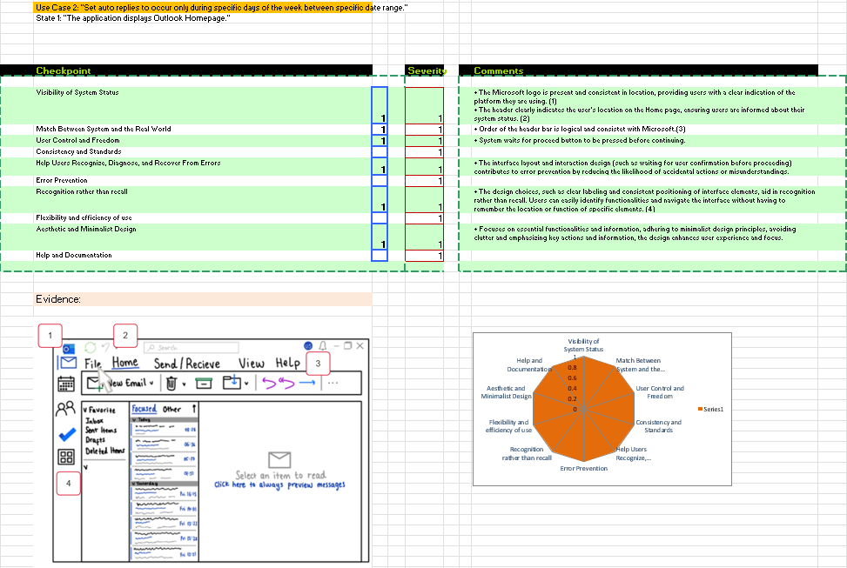Click the email row dated Fri 16:15
This screenshot has width=847, height=568.
click(x=165, y=493)
